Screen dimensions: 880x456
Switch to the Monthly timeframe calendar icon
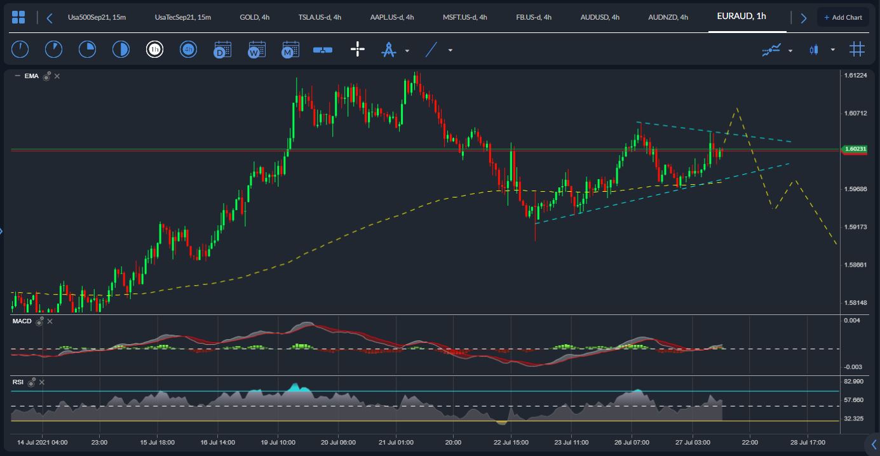[x=290, y=49]
